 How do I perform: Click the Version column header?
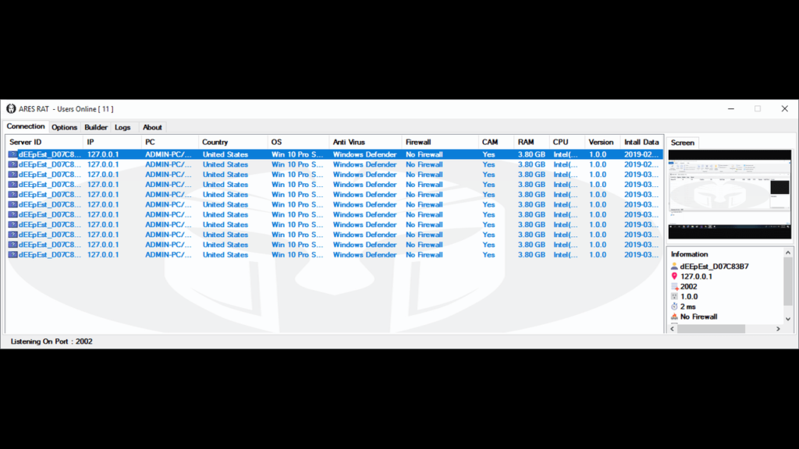602,142
